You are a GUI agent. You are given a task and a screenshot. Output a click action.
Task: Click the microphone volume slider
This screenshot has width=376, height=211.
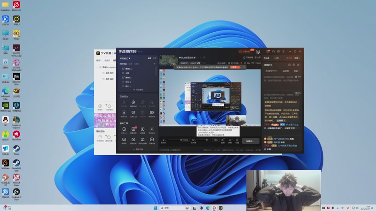(174, 140)
